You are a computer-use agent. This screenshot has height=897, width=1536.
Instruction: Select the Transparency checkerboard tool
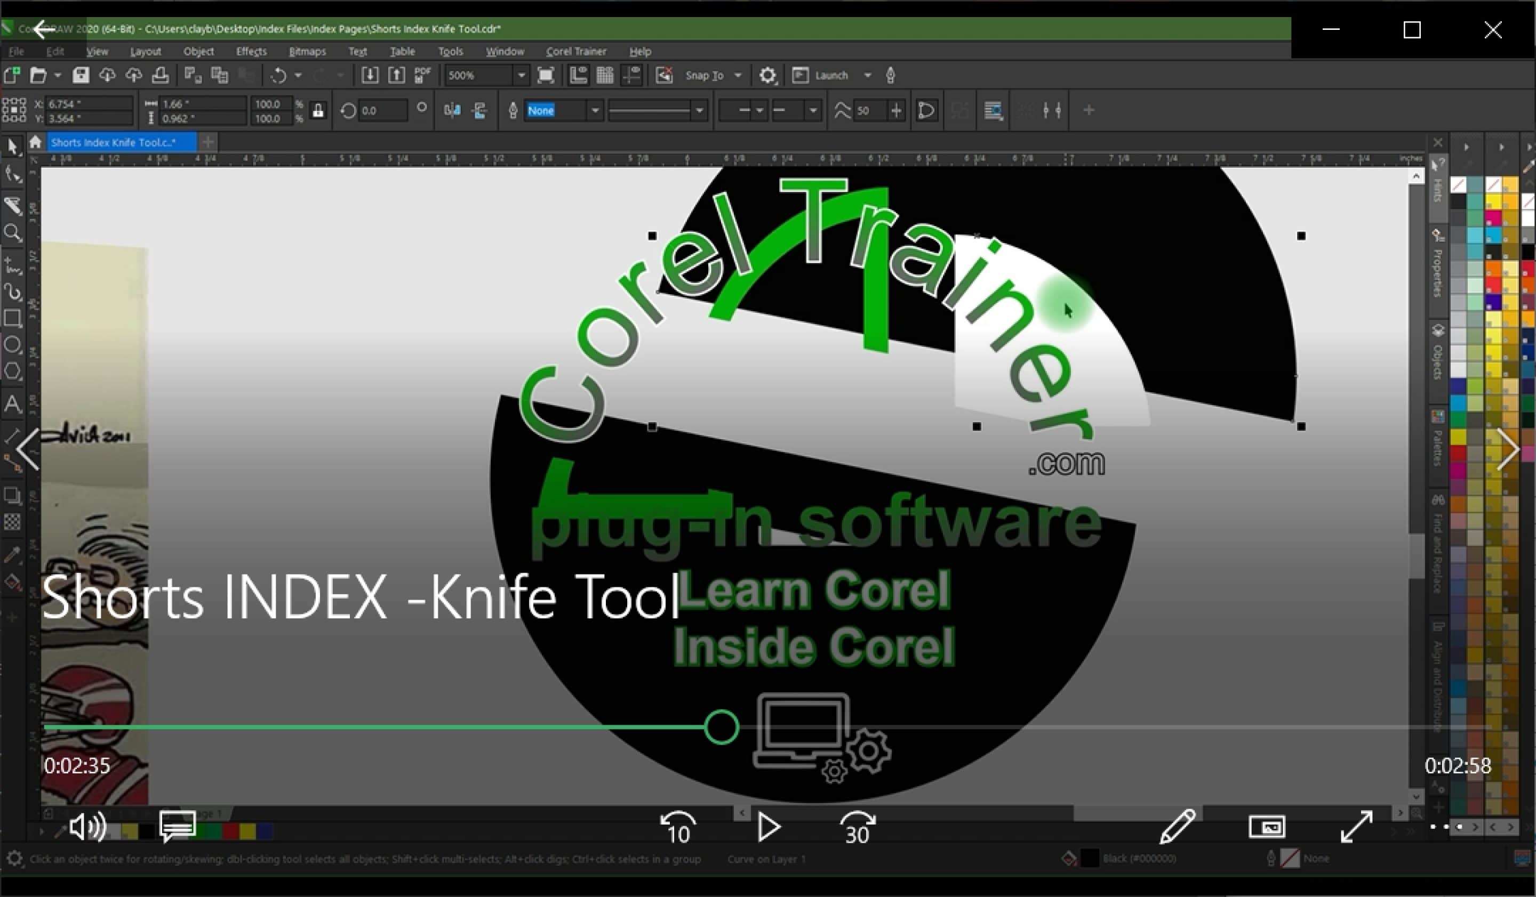coord(13,522)
